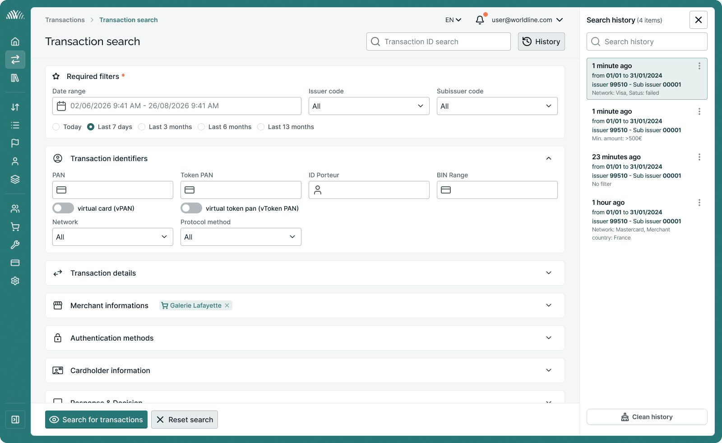
Task: Open options for '>500€' history entry
Action: pyautogui.click(x=699, y=111)
